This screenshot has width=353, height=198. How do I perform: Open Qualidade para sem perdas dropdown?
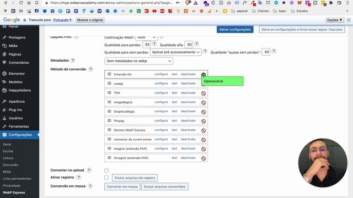[175, 52]
